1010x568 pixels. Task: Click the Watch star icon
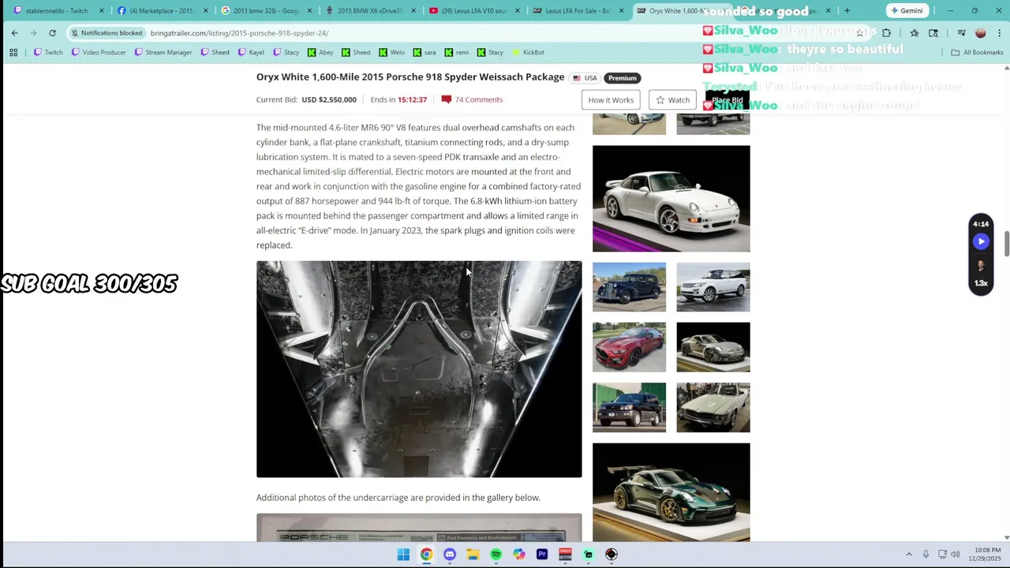660,100
